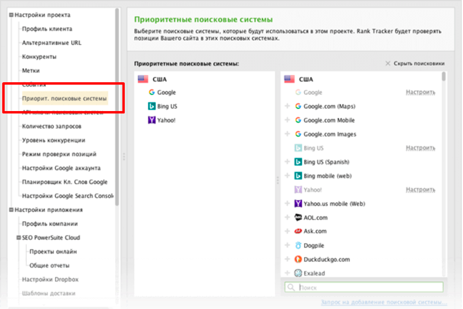This screenshot has width=463, height=309.
Task: Open Шаблоны доставки item
Action: pos(49,293)
